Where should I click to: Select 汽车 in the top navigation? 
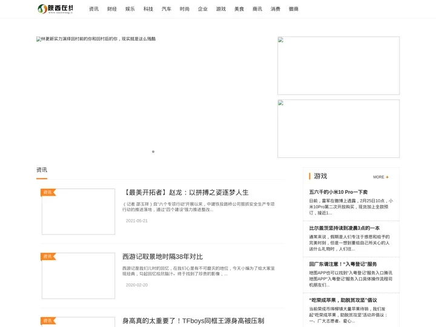167,9
